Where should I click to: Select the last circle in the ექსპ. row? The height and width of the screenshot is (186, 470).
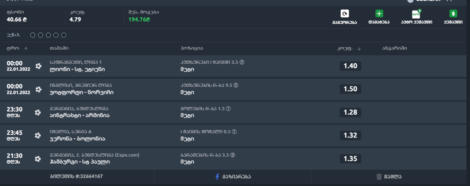[64, 35]
